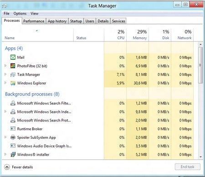The height and width of the screenshot is (177, 205).
Task: Click the PhotoFiltre colorful app icon
Action: (x=13, y=66)
